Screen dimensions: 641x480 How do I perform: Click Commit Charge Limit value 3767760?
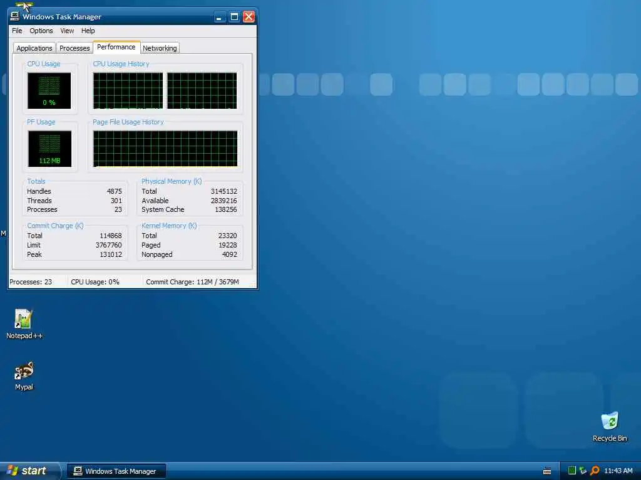(x=109, y=245)
